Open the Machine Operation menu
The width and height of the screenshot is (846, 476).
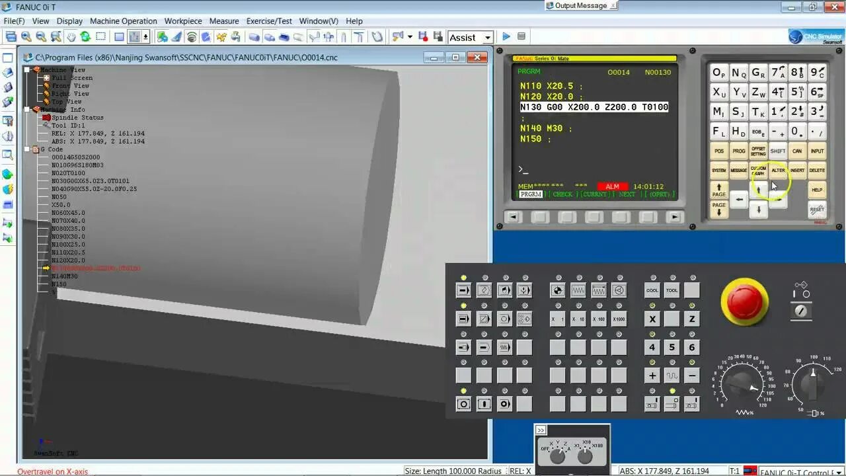[x=124, y=21]
